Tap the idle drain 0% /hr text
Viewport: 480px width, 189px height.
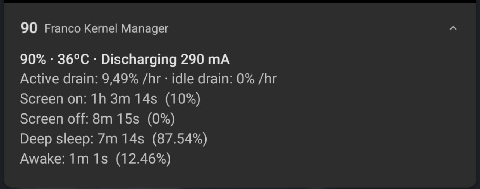pyautogui.click(x=225, y=79)
